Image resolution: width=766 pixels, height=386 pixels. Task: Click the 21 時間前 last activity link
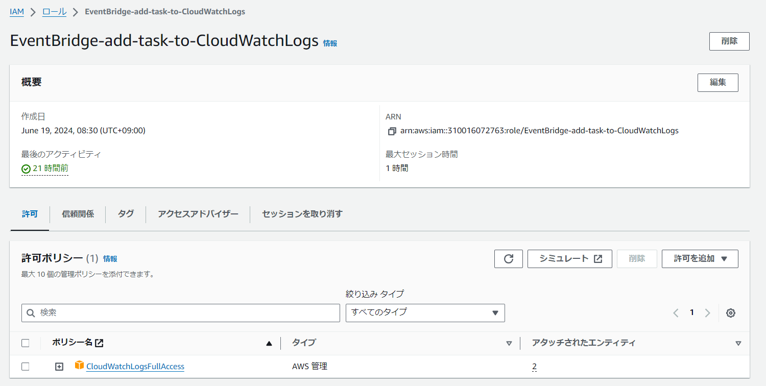(x=51, y=168)
